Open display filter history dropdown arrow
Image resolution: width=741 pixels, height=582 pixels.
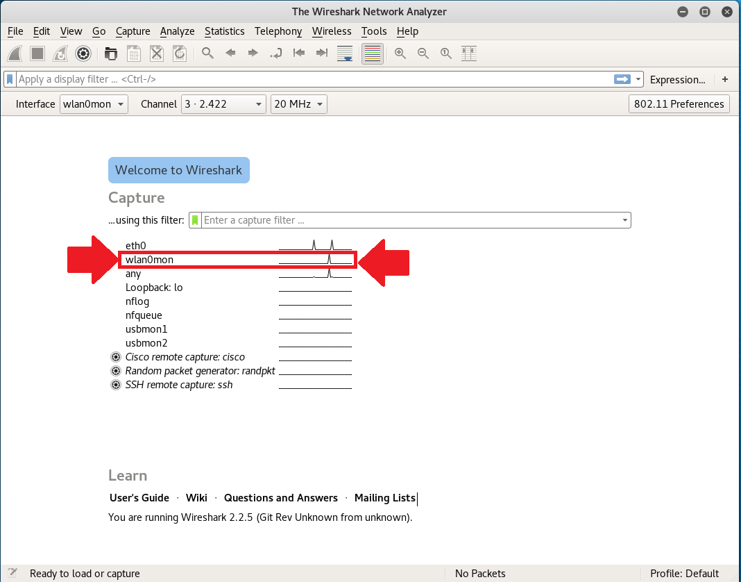(638, 79)
